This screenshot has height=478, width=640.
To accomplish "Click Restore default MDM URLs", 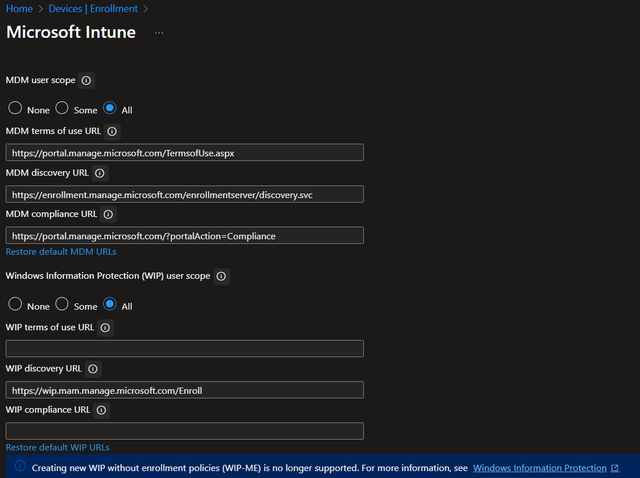I will (x=61, y=251).
